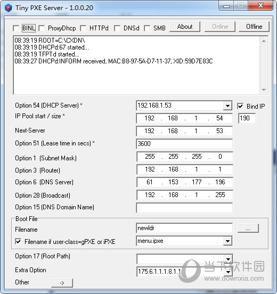
Task: Turn on the DNSd checkbox
Action: 117,29
